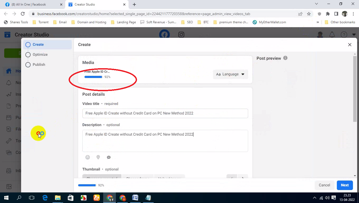Open the Windows Start menu
Viewport: 359px width, 203px height.
[x=6, y=198]
